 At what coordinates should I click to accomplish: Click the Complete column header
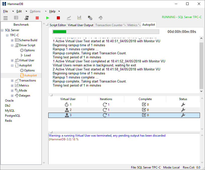145,99
